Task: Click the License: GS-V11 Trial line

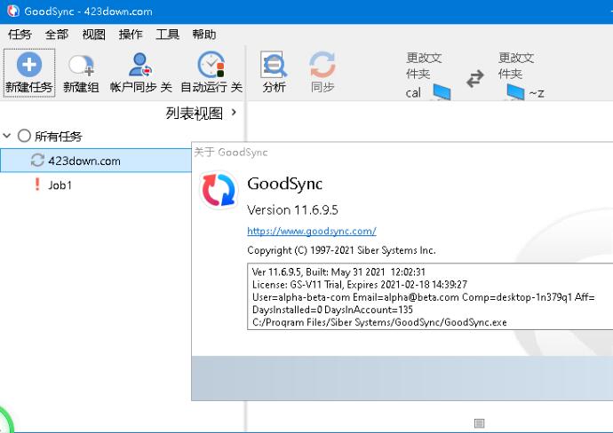Action: coord(360,284)
